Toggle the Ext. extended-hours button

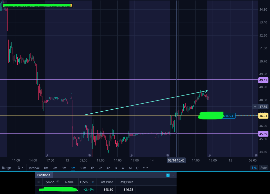click(x=254, y=168)
